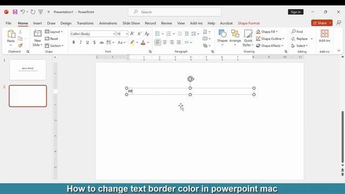Viewport: 345px width, 194px height.
Task: Center the text
Action: tap(164, 42)
